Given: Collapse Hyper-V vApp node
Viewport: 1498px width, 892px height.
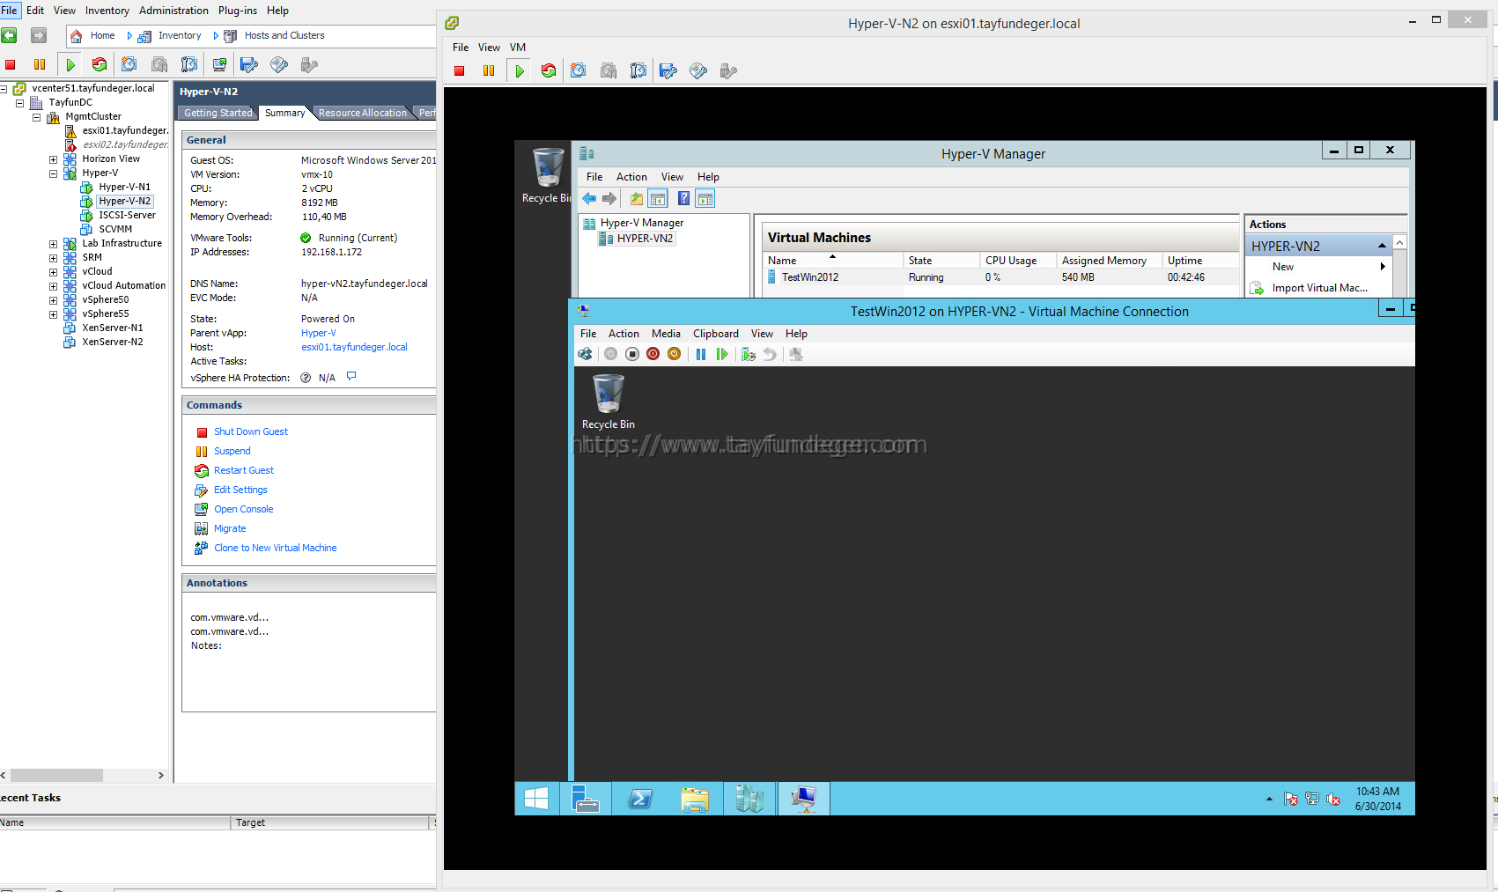Looking at the screenshot, I should 53,173.
